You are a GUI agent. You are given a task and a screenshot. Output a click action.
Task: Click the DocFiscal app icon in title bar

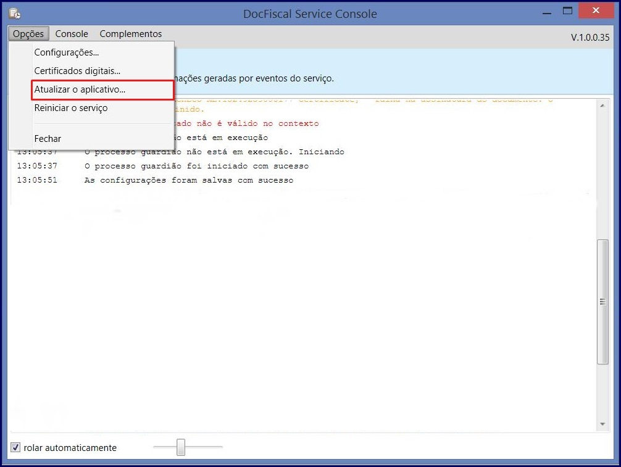click(x=15, y=14)
